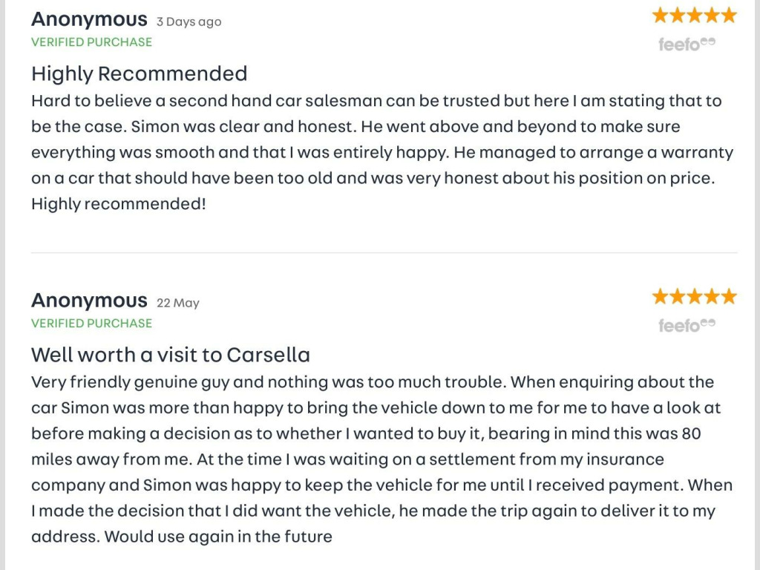Click the closing "Highly recommended!" line with exclamation mark

coord(119,203)
